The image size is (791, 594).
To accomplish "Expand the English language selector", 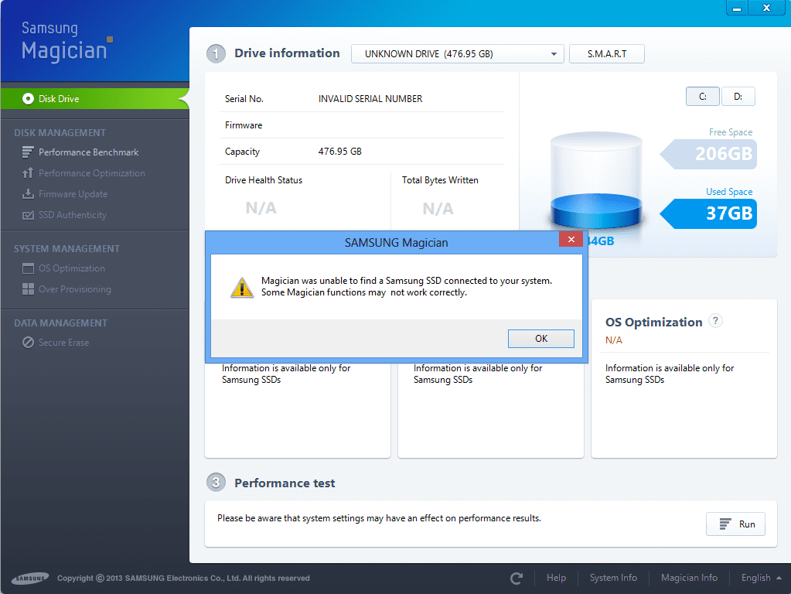I will [761, 578].
